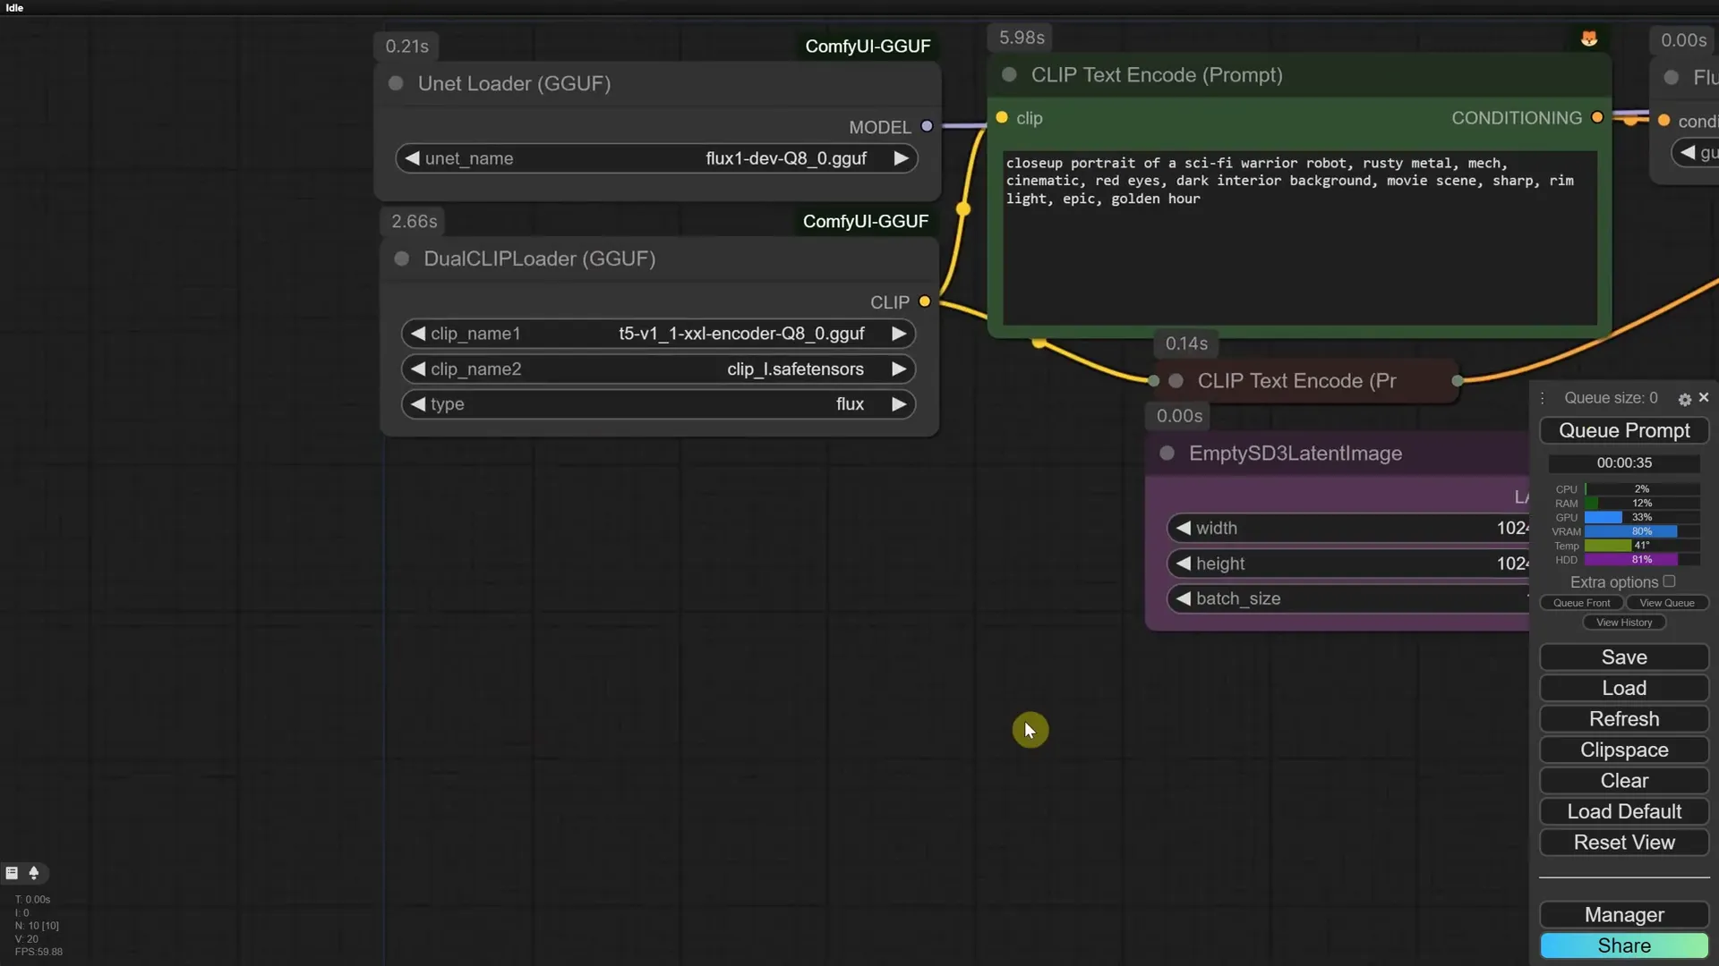The width and height of the screenshot is (1719, 966).
Task: Click the list icon at bottom left
Action: 12,873
